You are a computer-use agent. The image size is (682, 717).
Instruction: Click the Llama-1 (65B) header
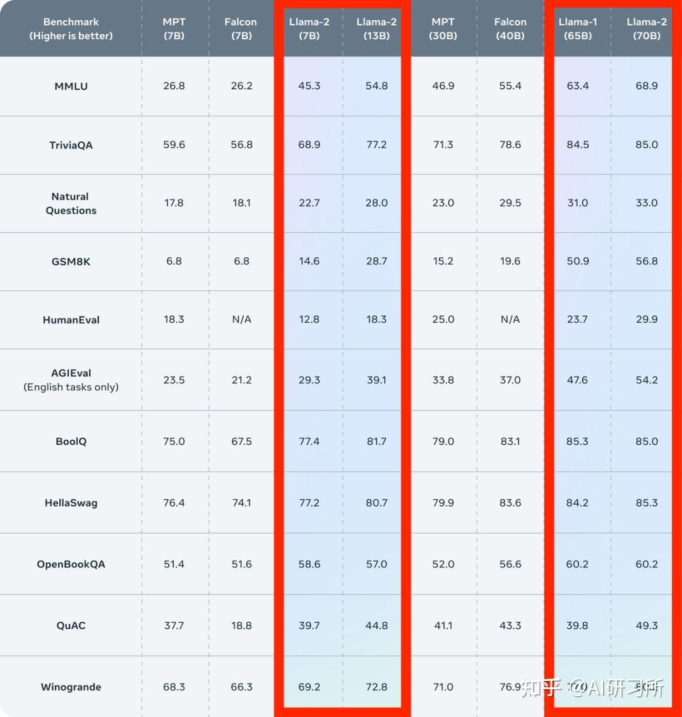[578, 29]
